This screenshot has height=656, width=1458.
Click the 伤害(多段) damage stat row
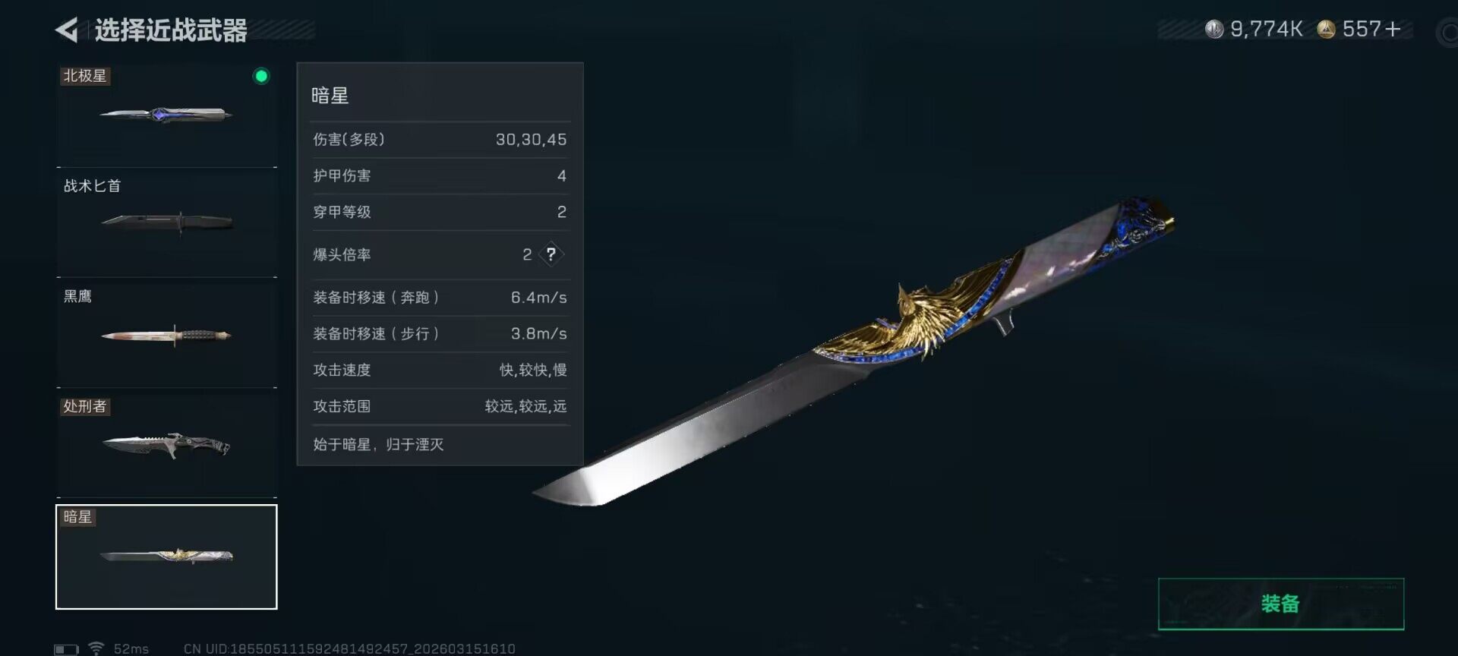(440, 140)
